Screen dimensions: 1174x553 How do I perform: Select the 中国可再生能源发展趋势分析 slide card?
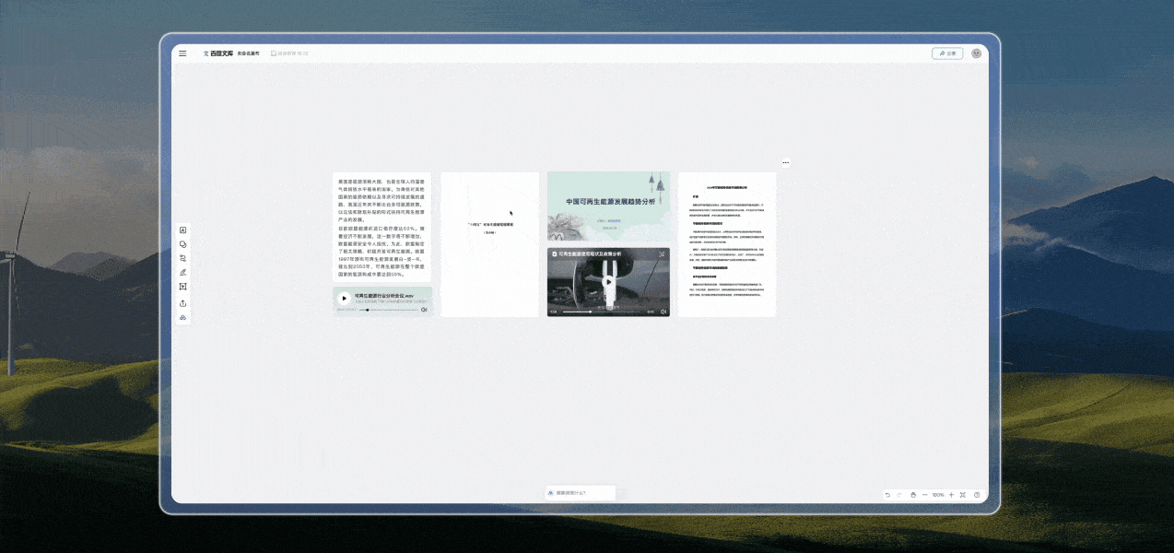(x=608, y=206)
